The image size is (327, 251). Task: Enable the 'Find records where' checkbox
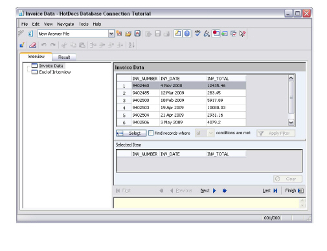coord(151,133)
